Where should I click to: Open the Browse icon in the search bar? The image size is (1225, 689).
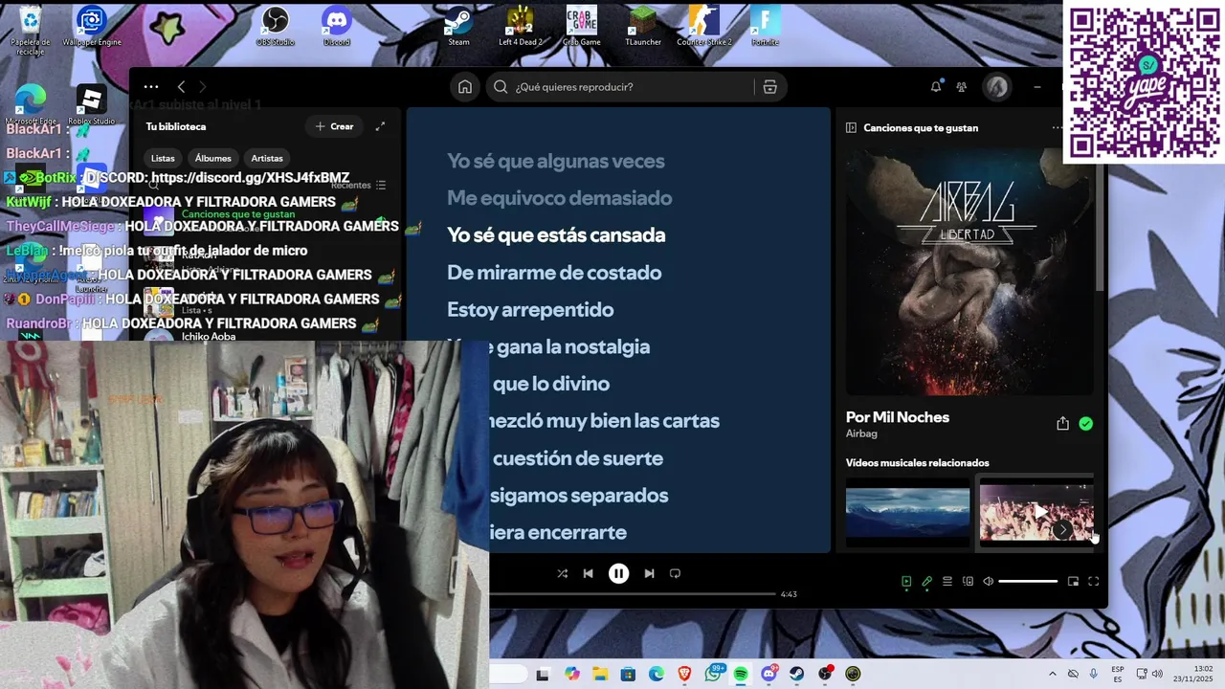[x=769, y=87]
